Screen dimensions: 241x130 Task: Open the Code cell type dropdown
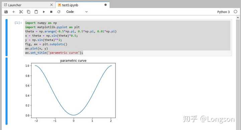click(77, 12)
